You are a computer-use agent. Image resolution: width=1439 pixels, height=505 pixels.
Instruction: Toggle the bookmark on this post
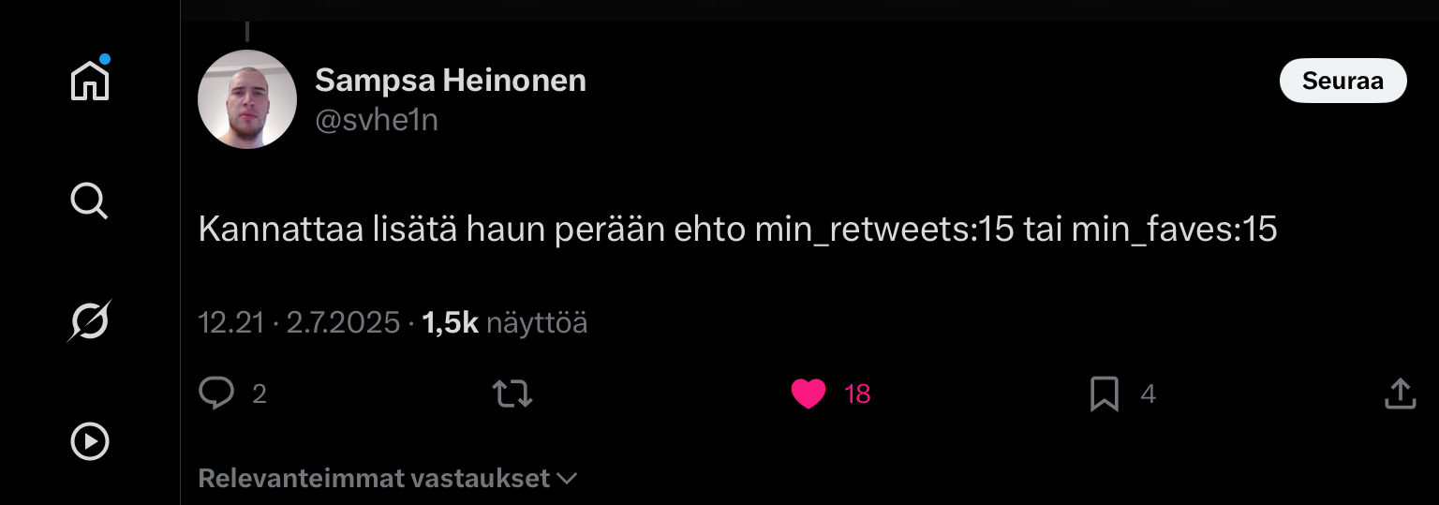[1105, 394]
